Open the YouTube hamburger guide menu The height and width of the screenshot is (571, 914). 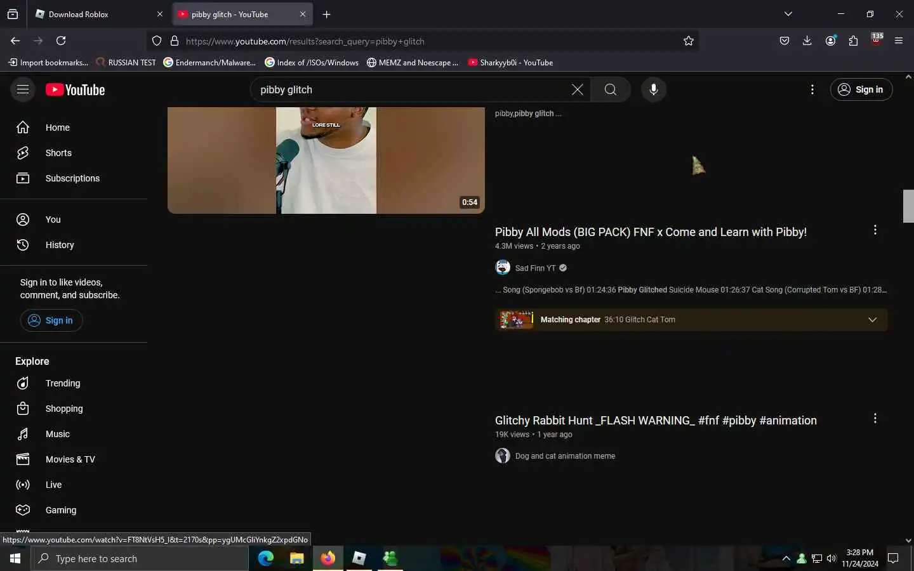pyautogui.click(x=23, y=89)
